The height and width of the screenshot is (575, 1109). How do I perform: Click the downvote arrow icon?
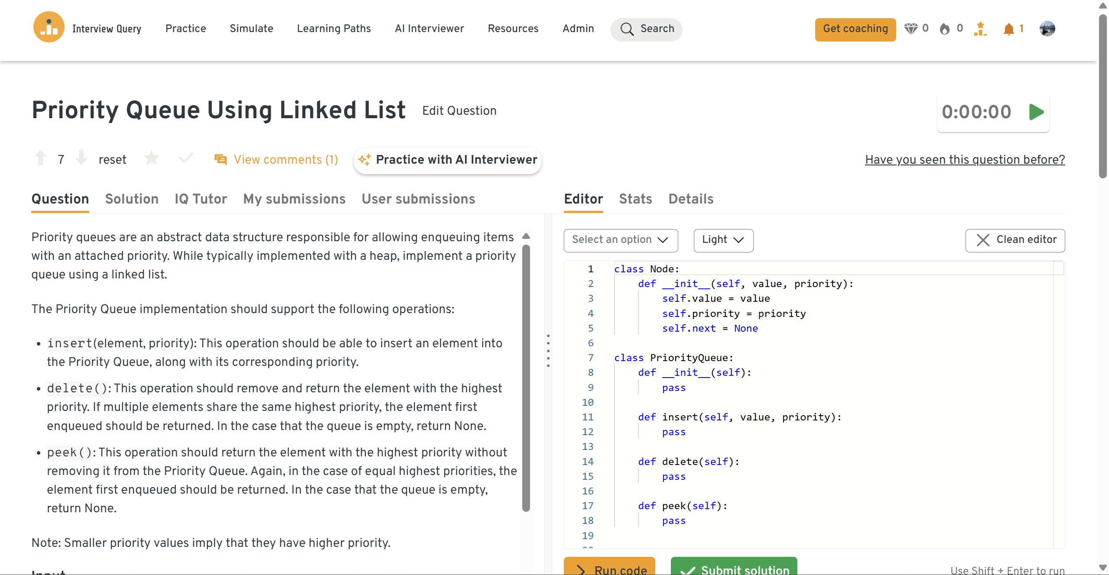click(x=81, y=158)
